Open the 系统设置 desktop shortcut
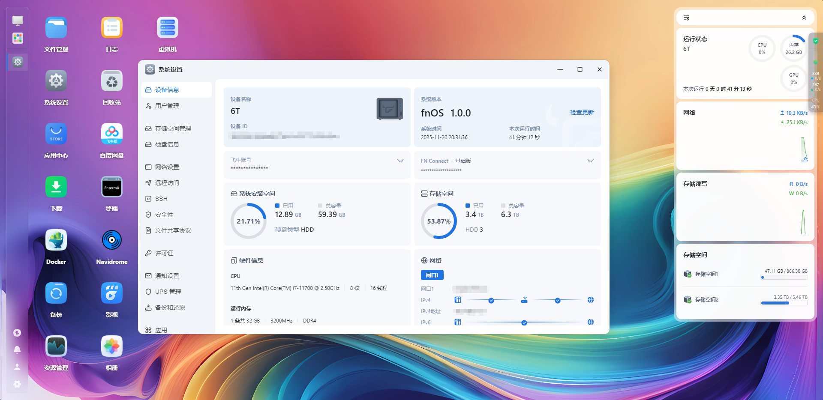This screenshot has width=823, height=400. (56, 81)
